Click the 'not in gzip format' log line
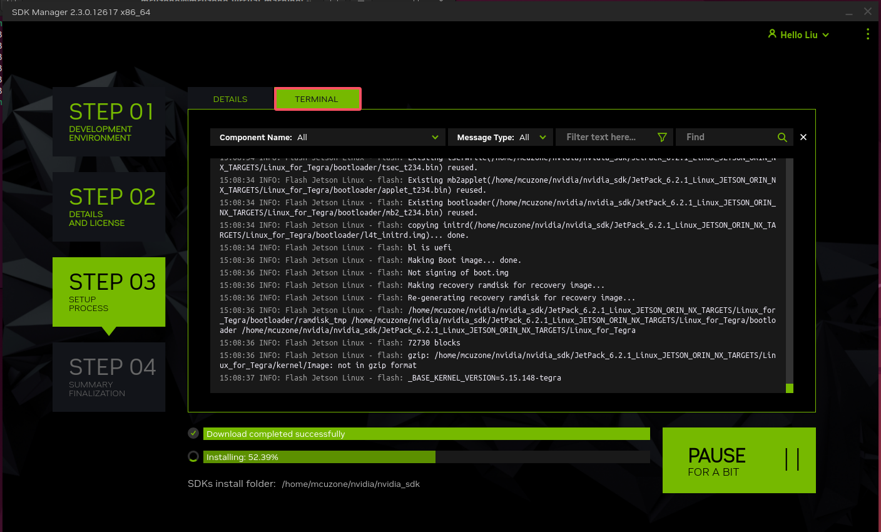881x532 pixels. tap(497, 361)
